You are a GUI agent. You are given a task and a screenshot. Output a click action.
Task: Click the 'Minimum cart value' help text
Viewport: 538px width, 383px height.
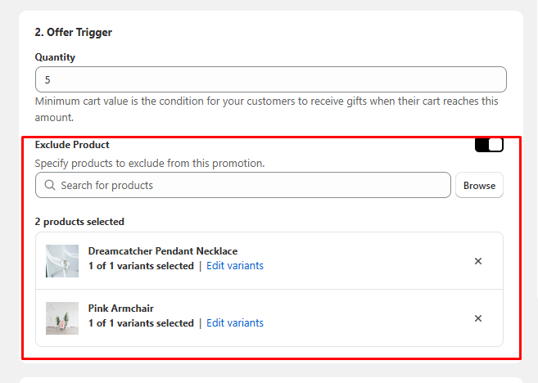267,109
